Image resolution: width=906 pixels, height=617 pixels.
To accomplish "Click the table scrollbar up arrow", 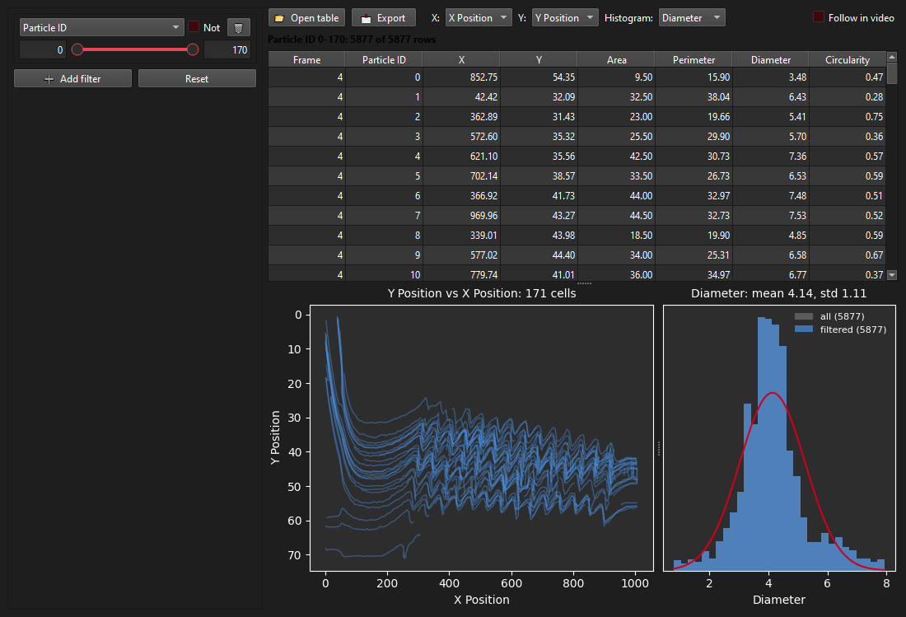I will pos(892,57).
